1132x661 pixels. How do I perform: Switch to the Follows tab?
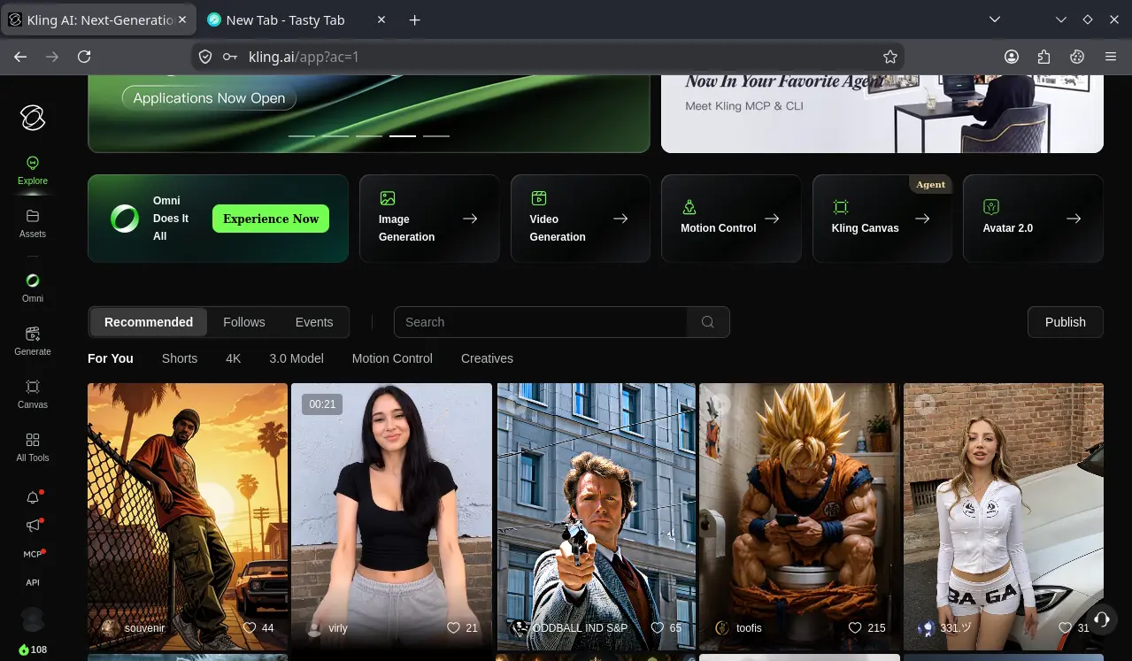pyautogui.click(x=244, y=322)
